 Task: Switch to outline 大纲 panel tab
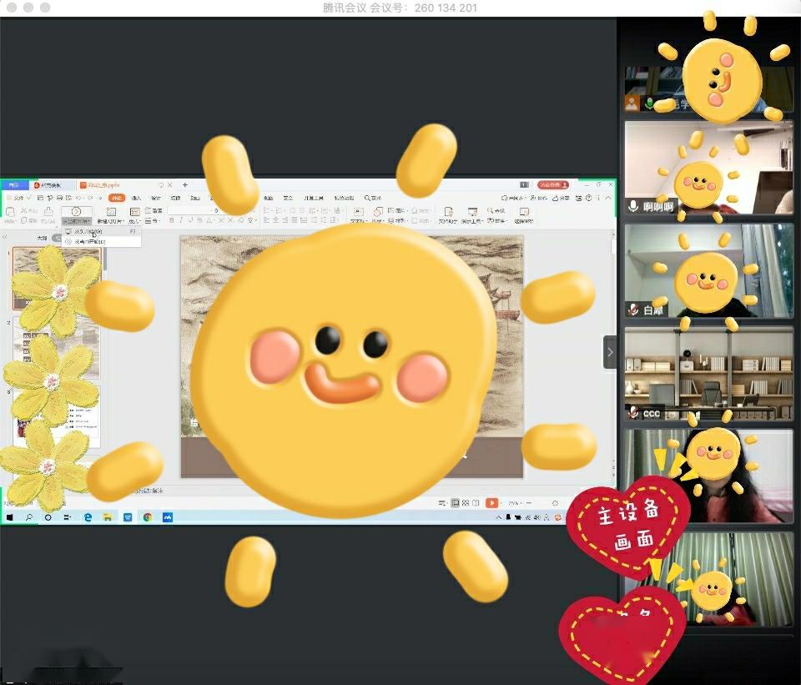[42, 238]
